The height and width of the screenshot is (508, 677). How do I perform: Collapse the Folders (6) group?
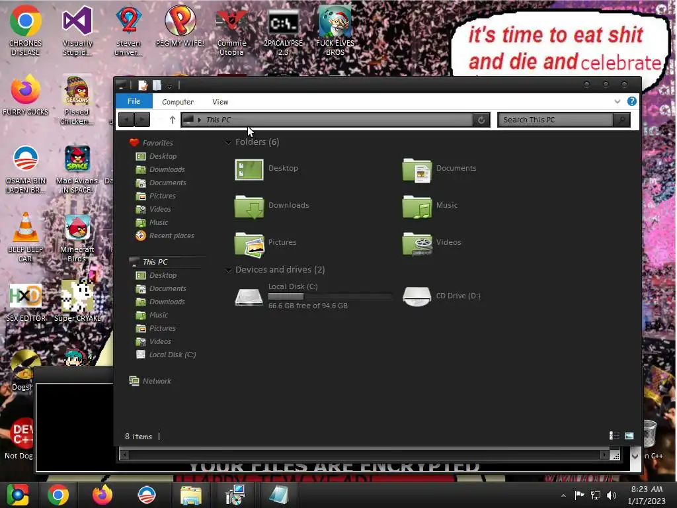pos(228,142)
